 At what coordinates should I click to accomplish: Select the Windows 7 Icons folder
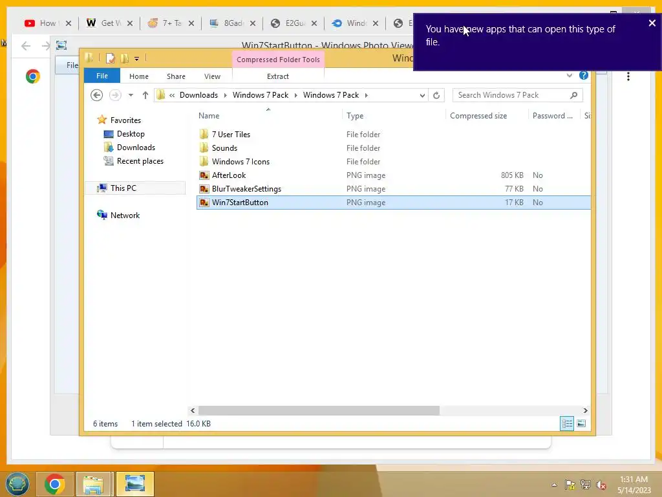coord(240,161)
